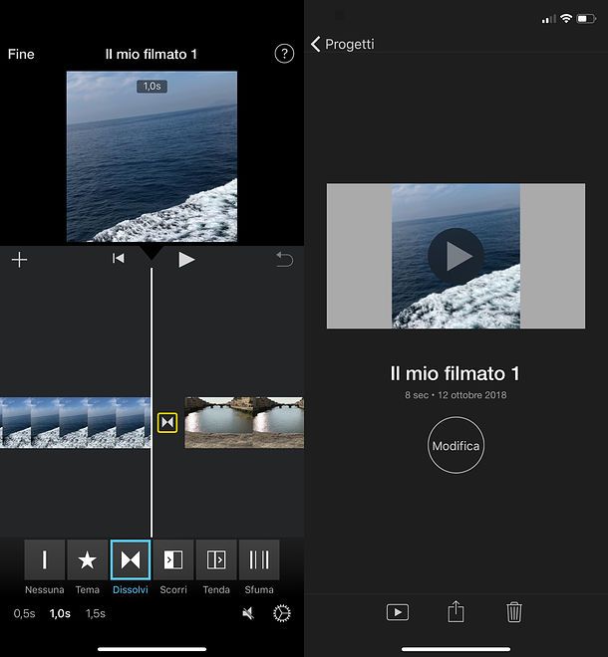The image size is (608, 657).
Task: Choose the Tema star transition
Action: point(88,559)
